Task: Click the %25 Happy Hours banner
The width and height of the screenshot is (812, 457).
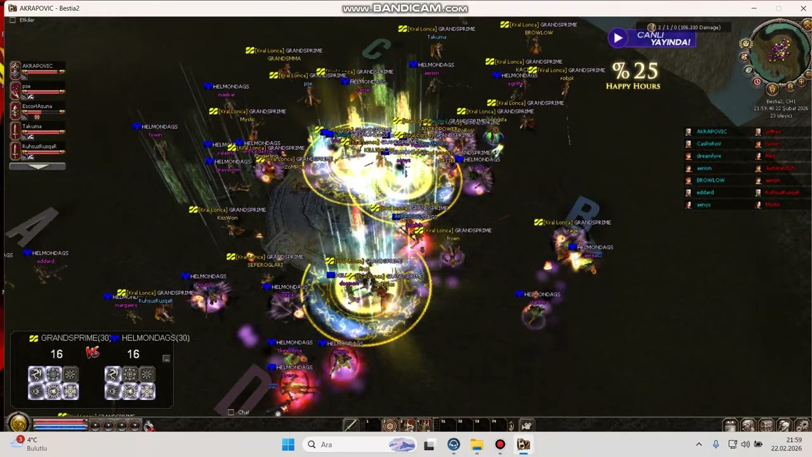Action: pyautogui.click(x=633, y=76)
